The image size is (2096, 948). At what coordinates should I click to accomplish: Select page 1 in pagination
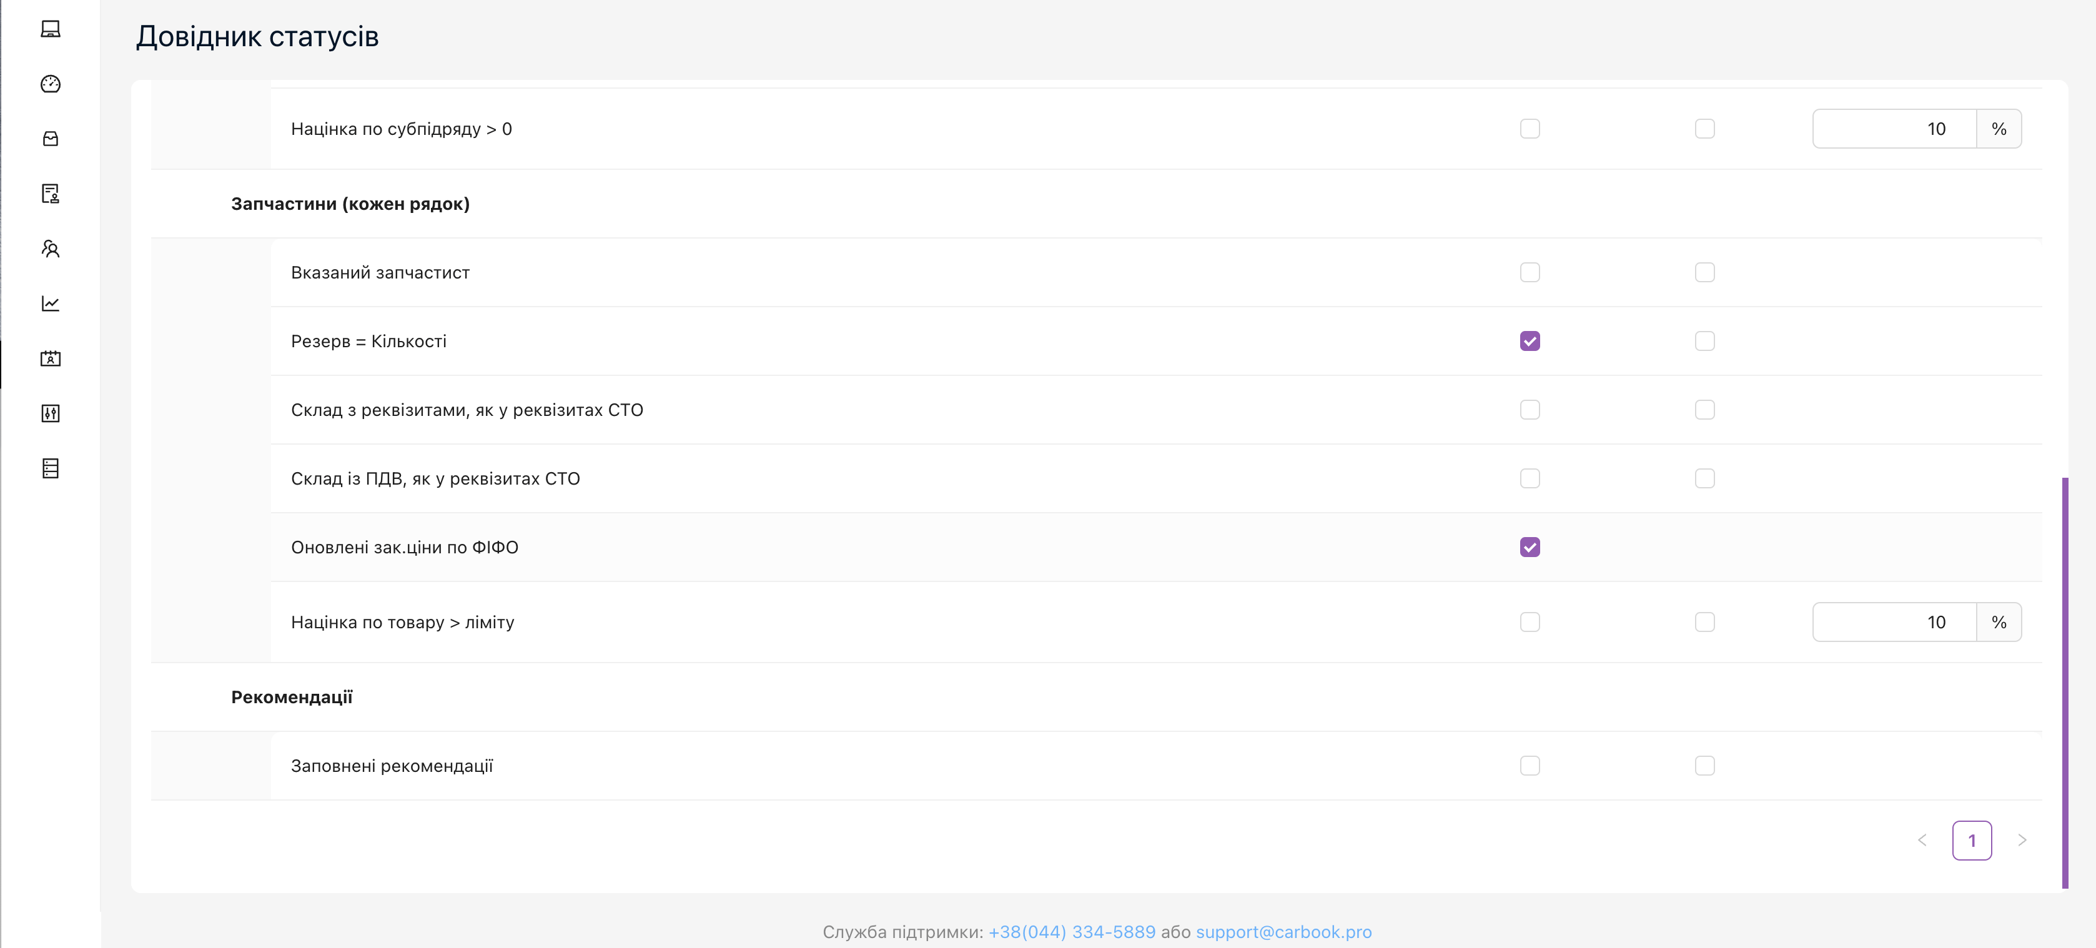(x=1972, y=841)
